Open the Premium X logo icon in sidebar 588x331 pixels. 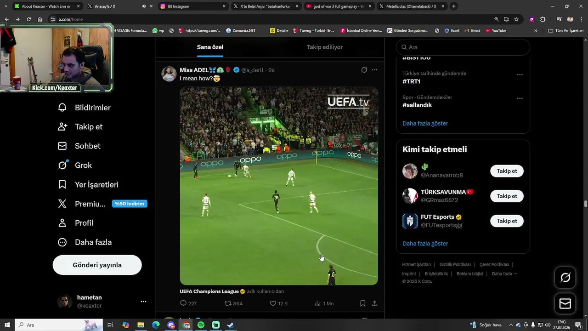62,204
